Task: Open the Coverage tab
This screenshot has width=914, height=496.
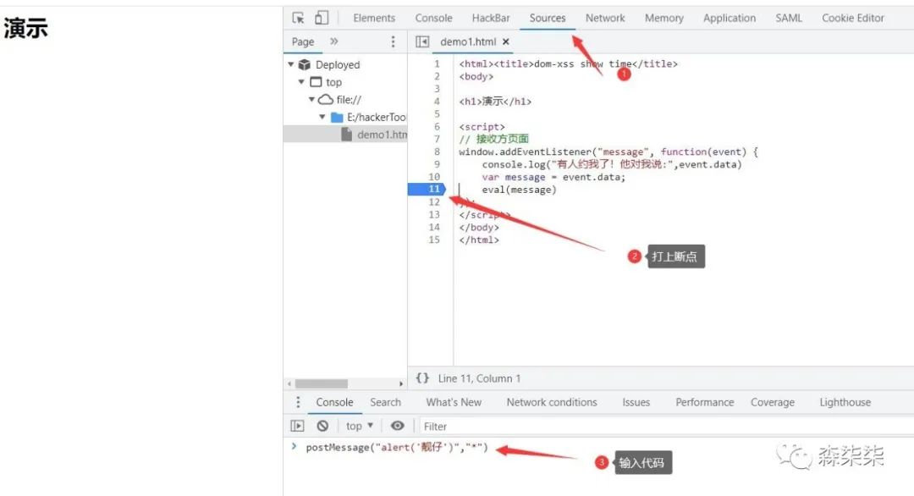Action: pos(773,402)
